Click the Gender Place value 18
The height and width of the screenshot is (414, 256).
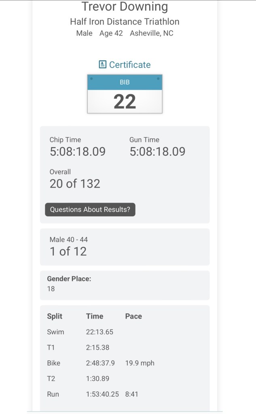tap(51, 289)
